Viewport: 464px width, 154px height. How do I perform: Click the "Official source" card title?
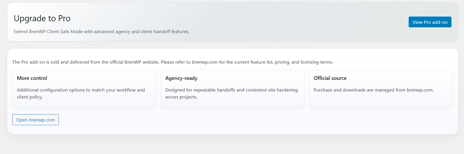coord(330,78)
